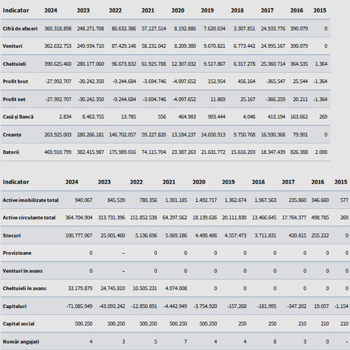This screenshot has height=350, width=350.
Task: Click Stocuri 2024 value 100.777.067
Action: (79, 236)
